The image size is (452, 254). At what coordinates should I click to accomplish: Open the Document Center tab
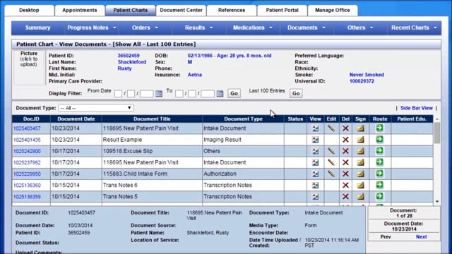[181, 10]
